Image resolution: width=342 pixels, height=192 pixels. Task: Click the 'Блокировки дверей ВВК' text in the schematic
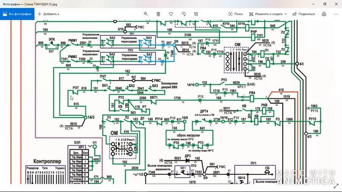(169, 85)
